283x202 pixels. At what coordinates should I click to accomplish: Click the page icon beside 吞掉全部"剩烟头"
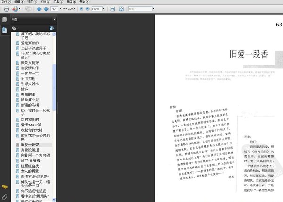click(x=17, y=196)
